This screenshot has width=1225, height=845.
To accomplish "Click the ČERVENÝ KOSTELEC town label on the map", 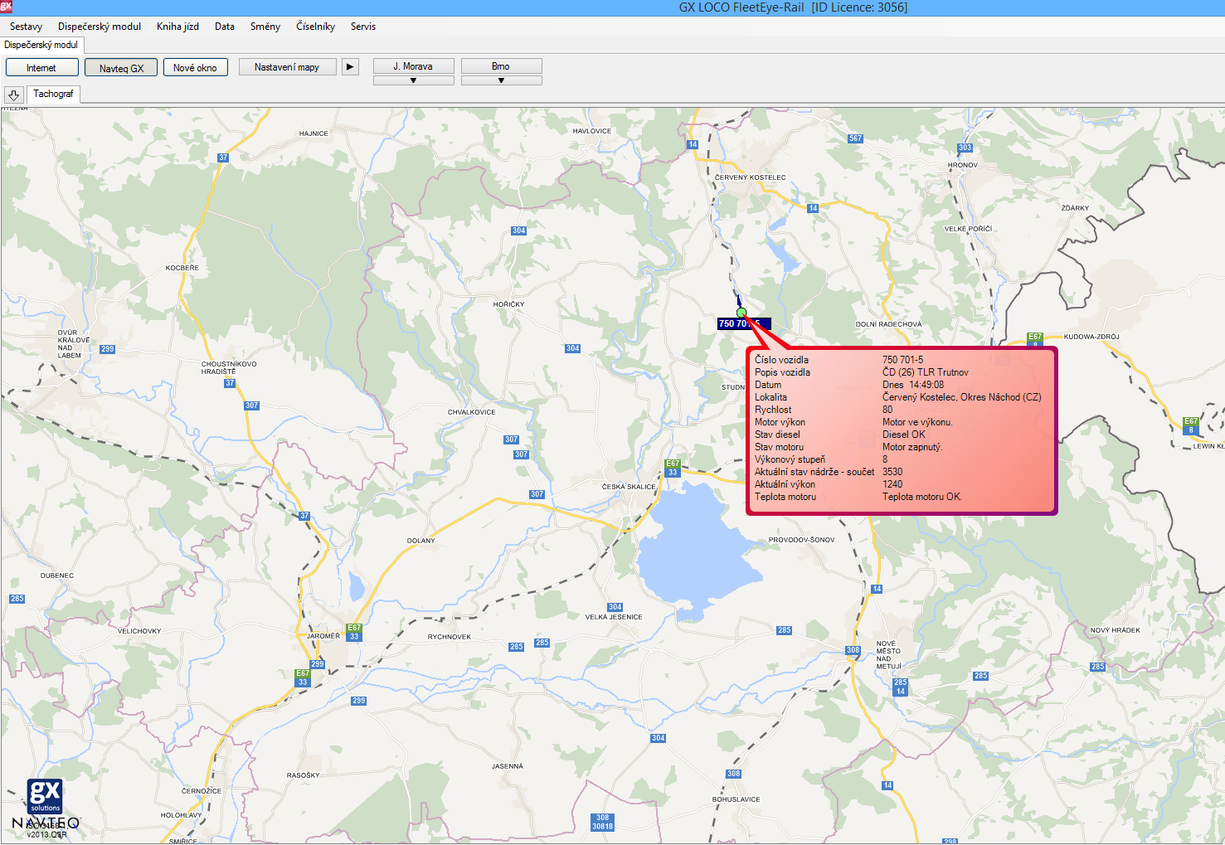I will (750, 177).
